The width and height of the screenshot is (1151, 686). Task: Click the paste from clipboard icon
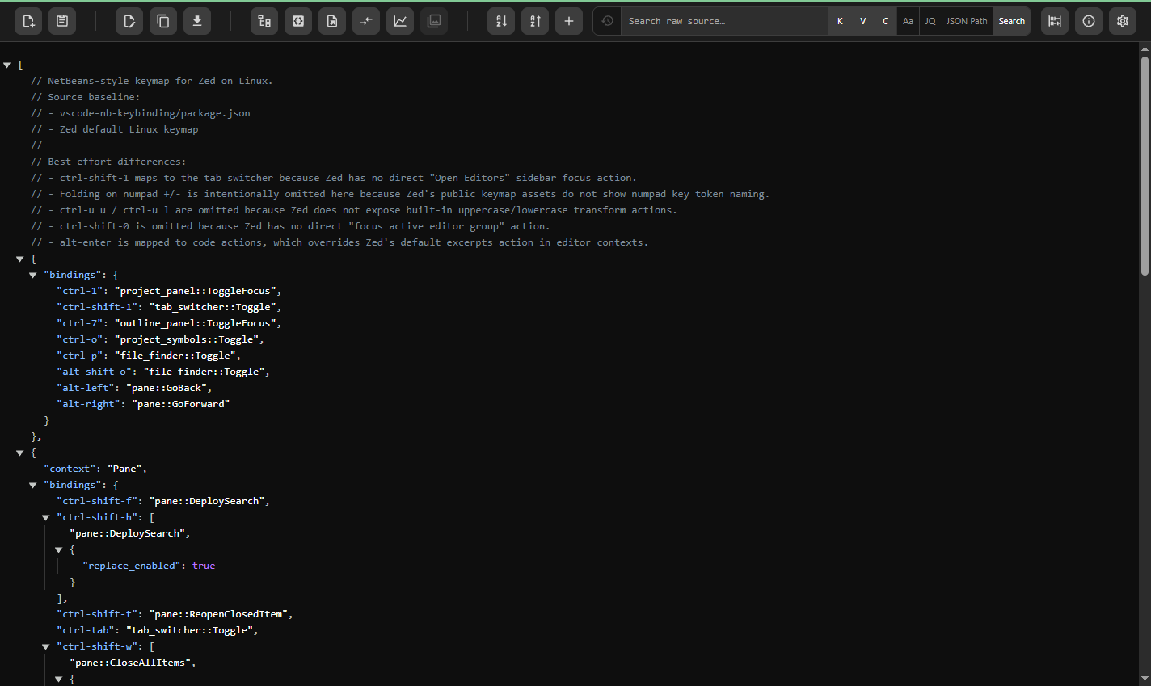tap(62, 22)
